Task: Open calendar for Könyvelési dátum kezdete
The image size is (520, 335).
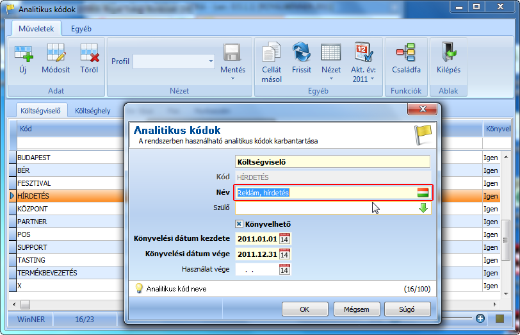Action: 284,238
